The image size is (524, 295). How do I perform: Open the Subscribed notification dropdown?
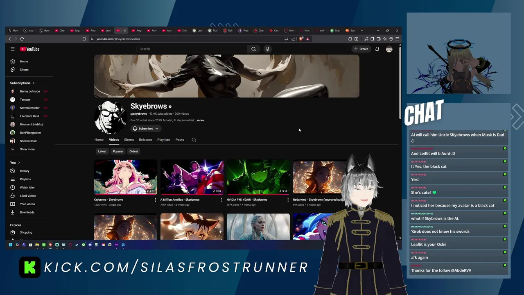click(x=146, y=129)
